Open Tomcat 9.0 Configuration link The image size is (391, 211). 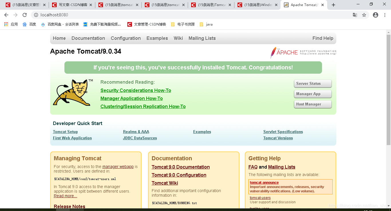[x=179, y=175]
